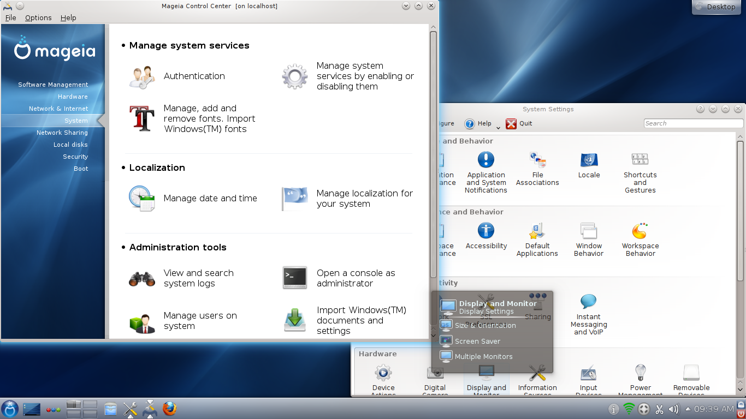Open the Mageia application launcher menu

click(x=10, y=409)
